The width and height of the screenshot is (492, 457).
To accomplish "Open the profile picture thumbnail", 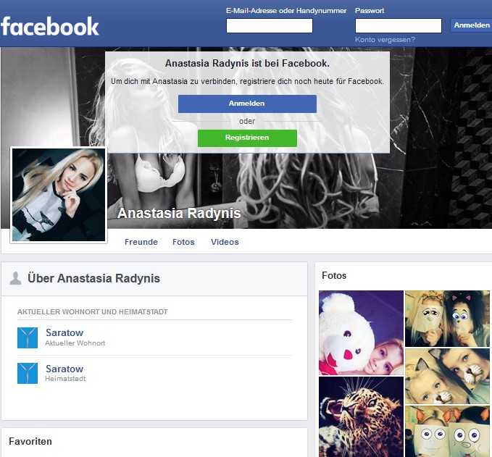I will pos(59,195).
